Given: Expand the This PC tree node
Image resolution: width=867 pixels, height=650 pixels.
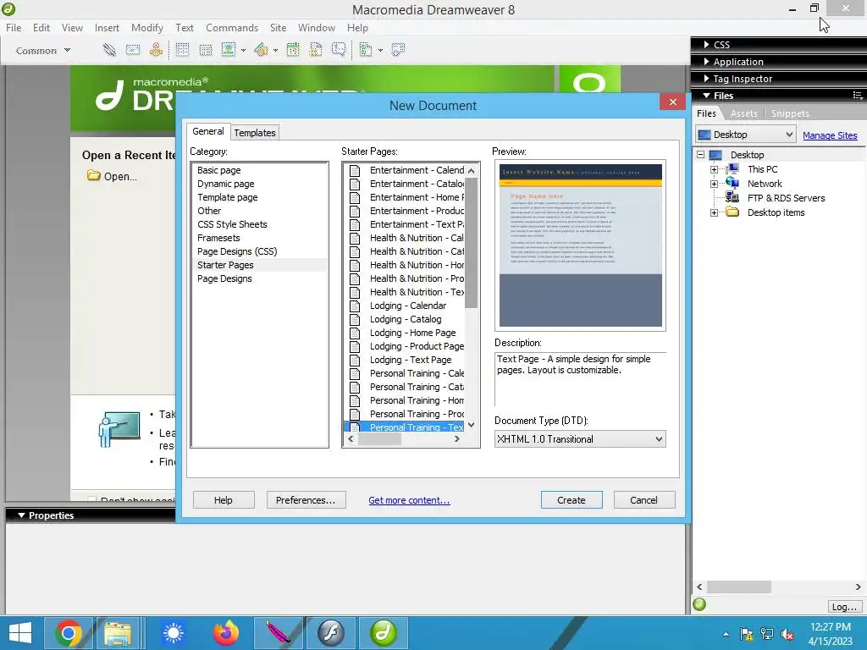Looking at the screenshot, I should click(714, 169).
